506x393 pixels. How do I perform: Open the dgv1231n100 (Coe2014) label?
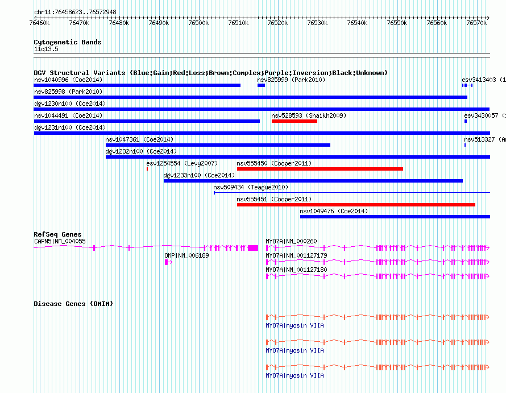click(x=70, y=127)
